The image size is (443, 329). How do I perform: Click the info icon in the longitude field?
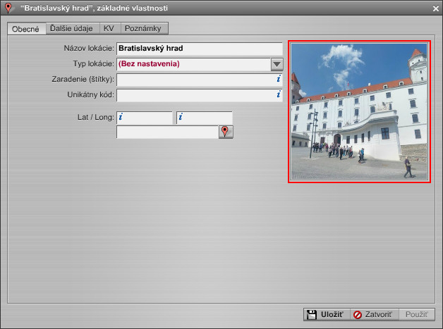pyautogui.click(x=180, y=117)
